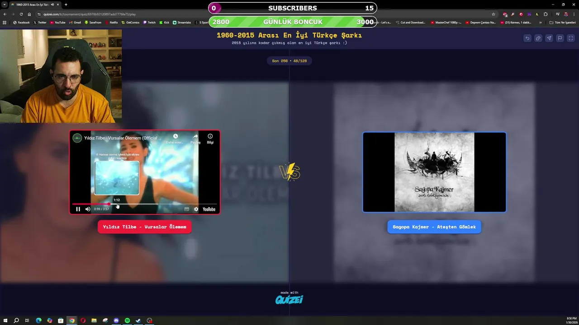Open Chrome extensions puzzle icon
The image size is (579, 325).
click(546, 14)
